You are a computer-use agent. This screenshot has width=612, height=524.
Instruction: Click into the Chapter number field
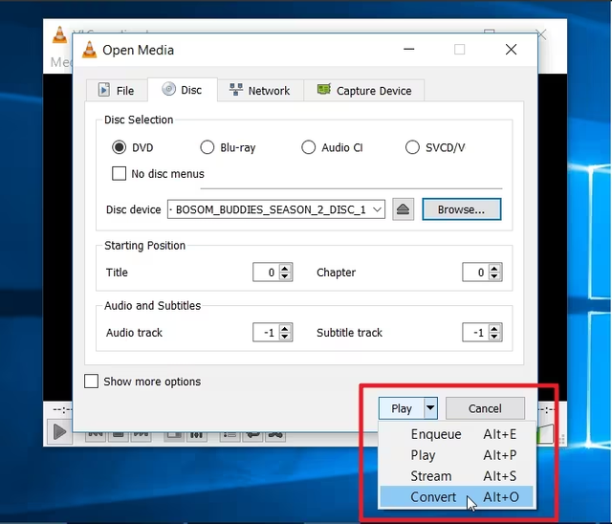(476, 272)
